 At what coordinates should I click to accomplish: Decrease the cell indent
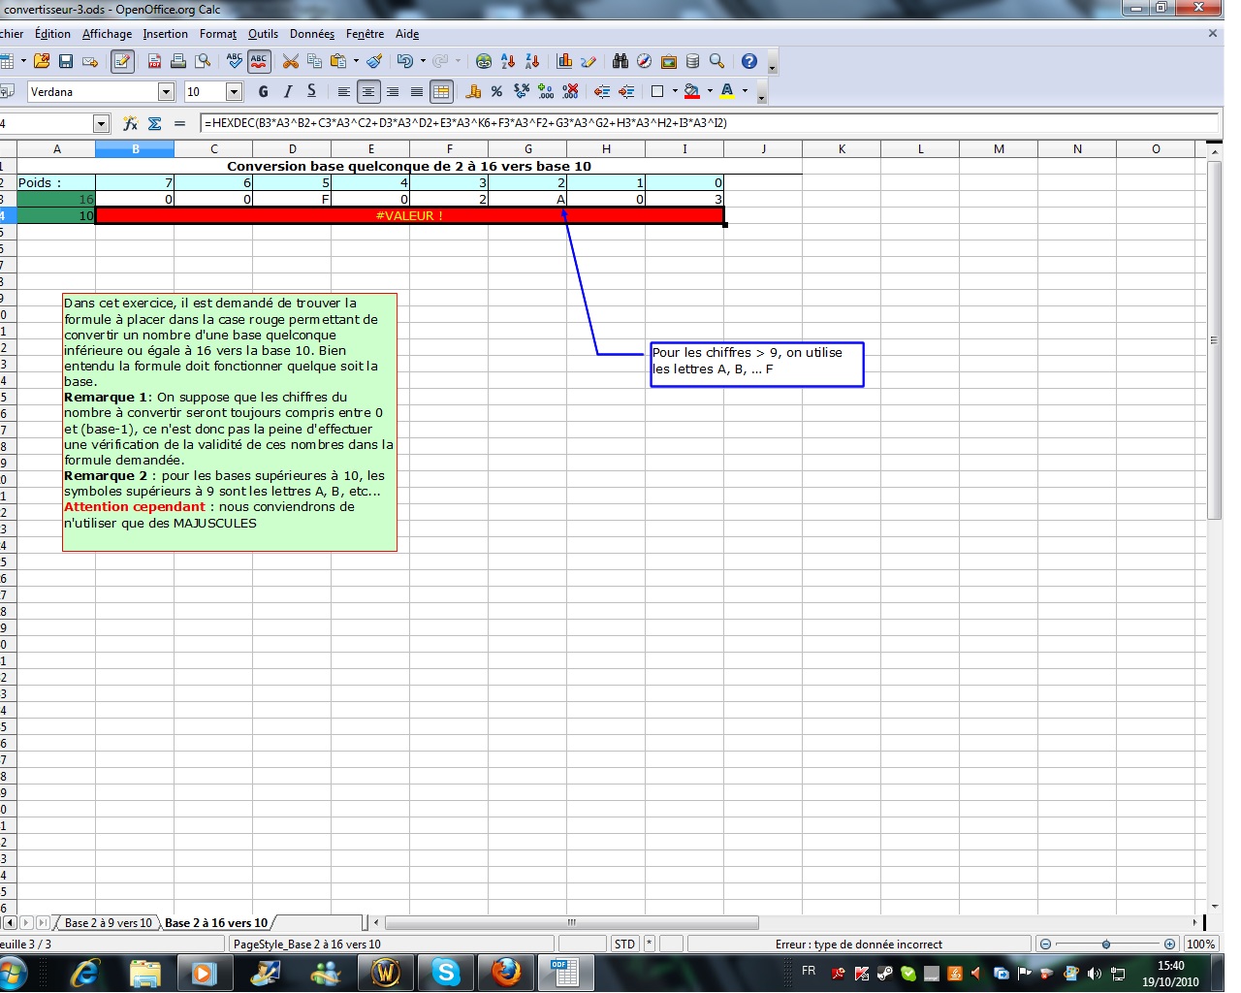(x=602, y=91)
